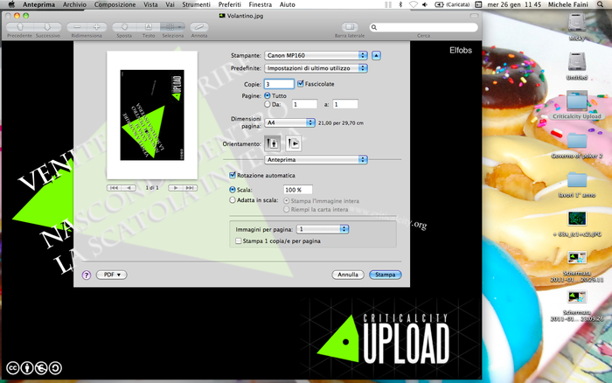Click the zoom out (minus) button
The width and height of the screenshot is (612, 383).
[77, 27]
